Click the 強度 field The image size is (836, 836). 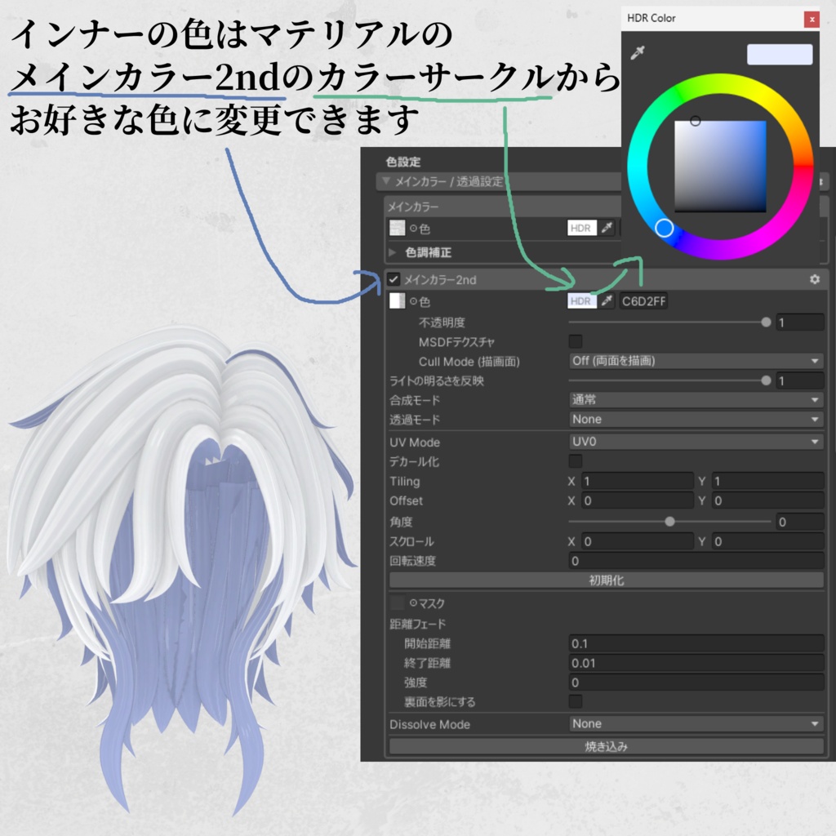coord(696,683)
